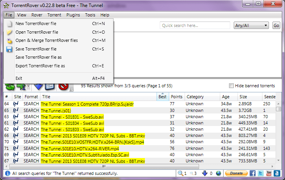The height and width of the screenshot is (180, 285).
Task: Choose Save TorrentRover file
Action: tap(59, 49)
